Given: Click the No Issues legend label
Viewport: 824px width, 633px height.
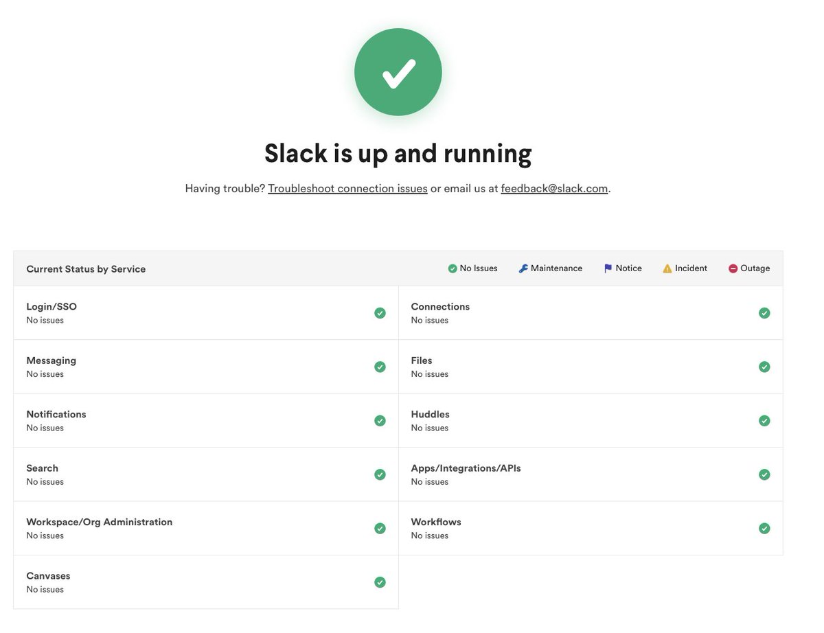Looking at the screenshot, I should pyautogui.click(x=479, y=268).
